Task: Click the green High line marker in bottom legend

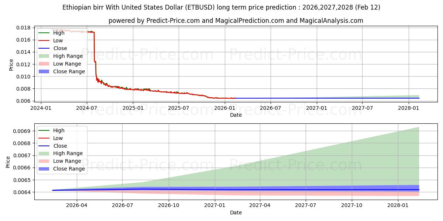Action: [x=44, y=130]
